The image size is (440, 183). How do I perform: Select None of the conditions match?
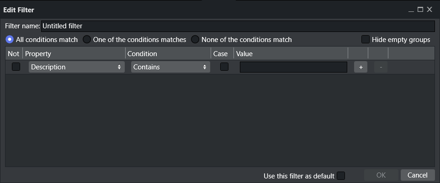[x=195, y=40]
